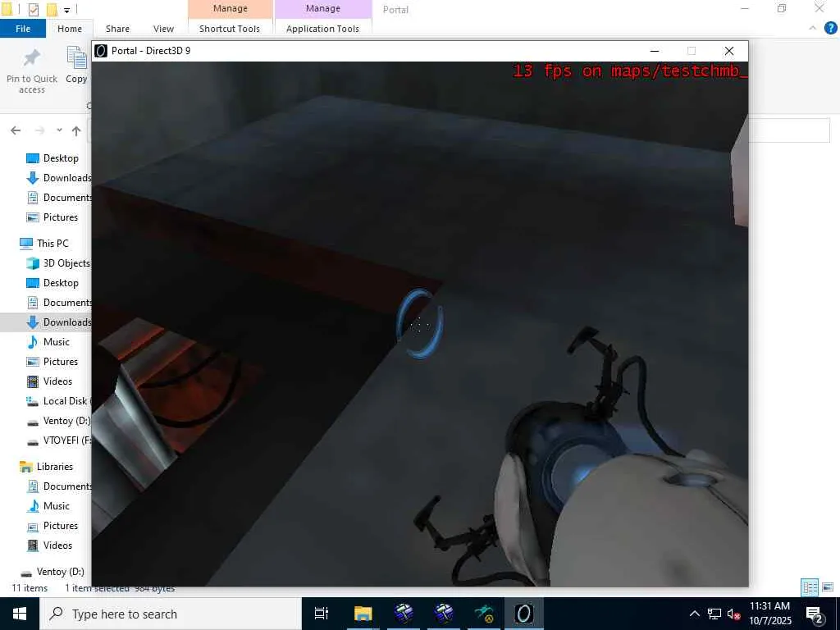
Task: Go up one folder level arrow
Action: 76,130
